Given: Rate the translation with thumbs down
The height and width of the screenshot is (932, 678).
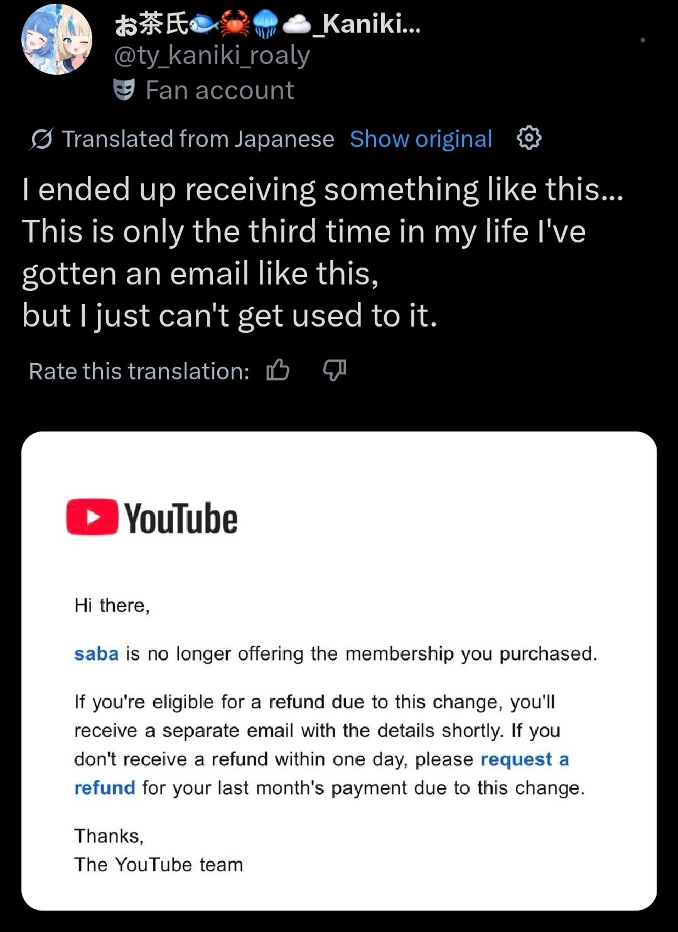Looking at the screenshot, I should point(335,371).
